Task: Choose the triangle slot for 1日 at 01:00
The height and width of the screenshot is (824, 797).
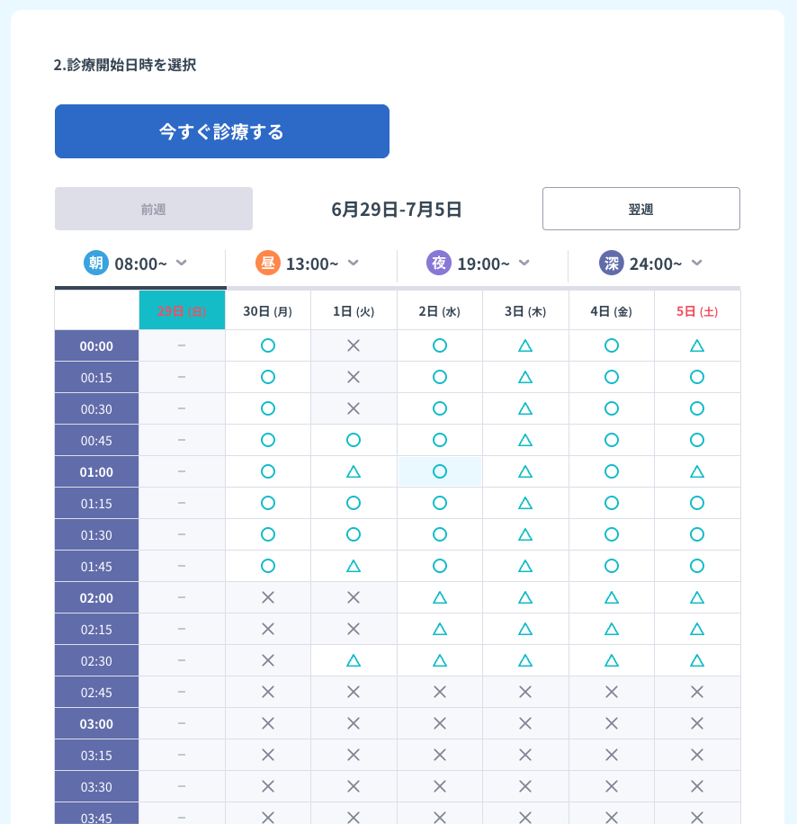Action: click(x=354, y=471)
